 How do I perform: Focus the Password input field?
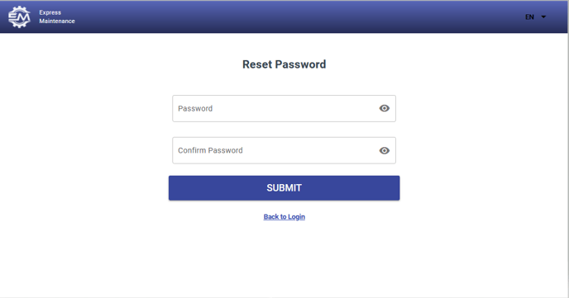pos(284,109)
